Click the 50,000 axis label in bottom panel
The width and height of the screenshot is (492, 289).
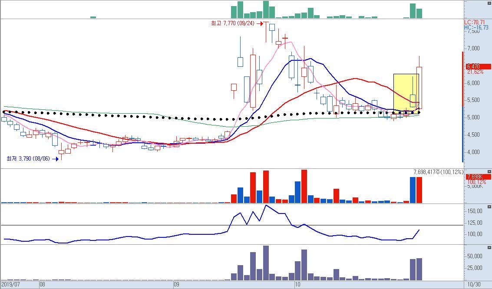(x=475, y=256)
